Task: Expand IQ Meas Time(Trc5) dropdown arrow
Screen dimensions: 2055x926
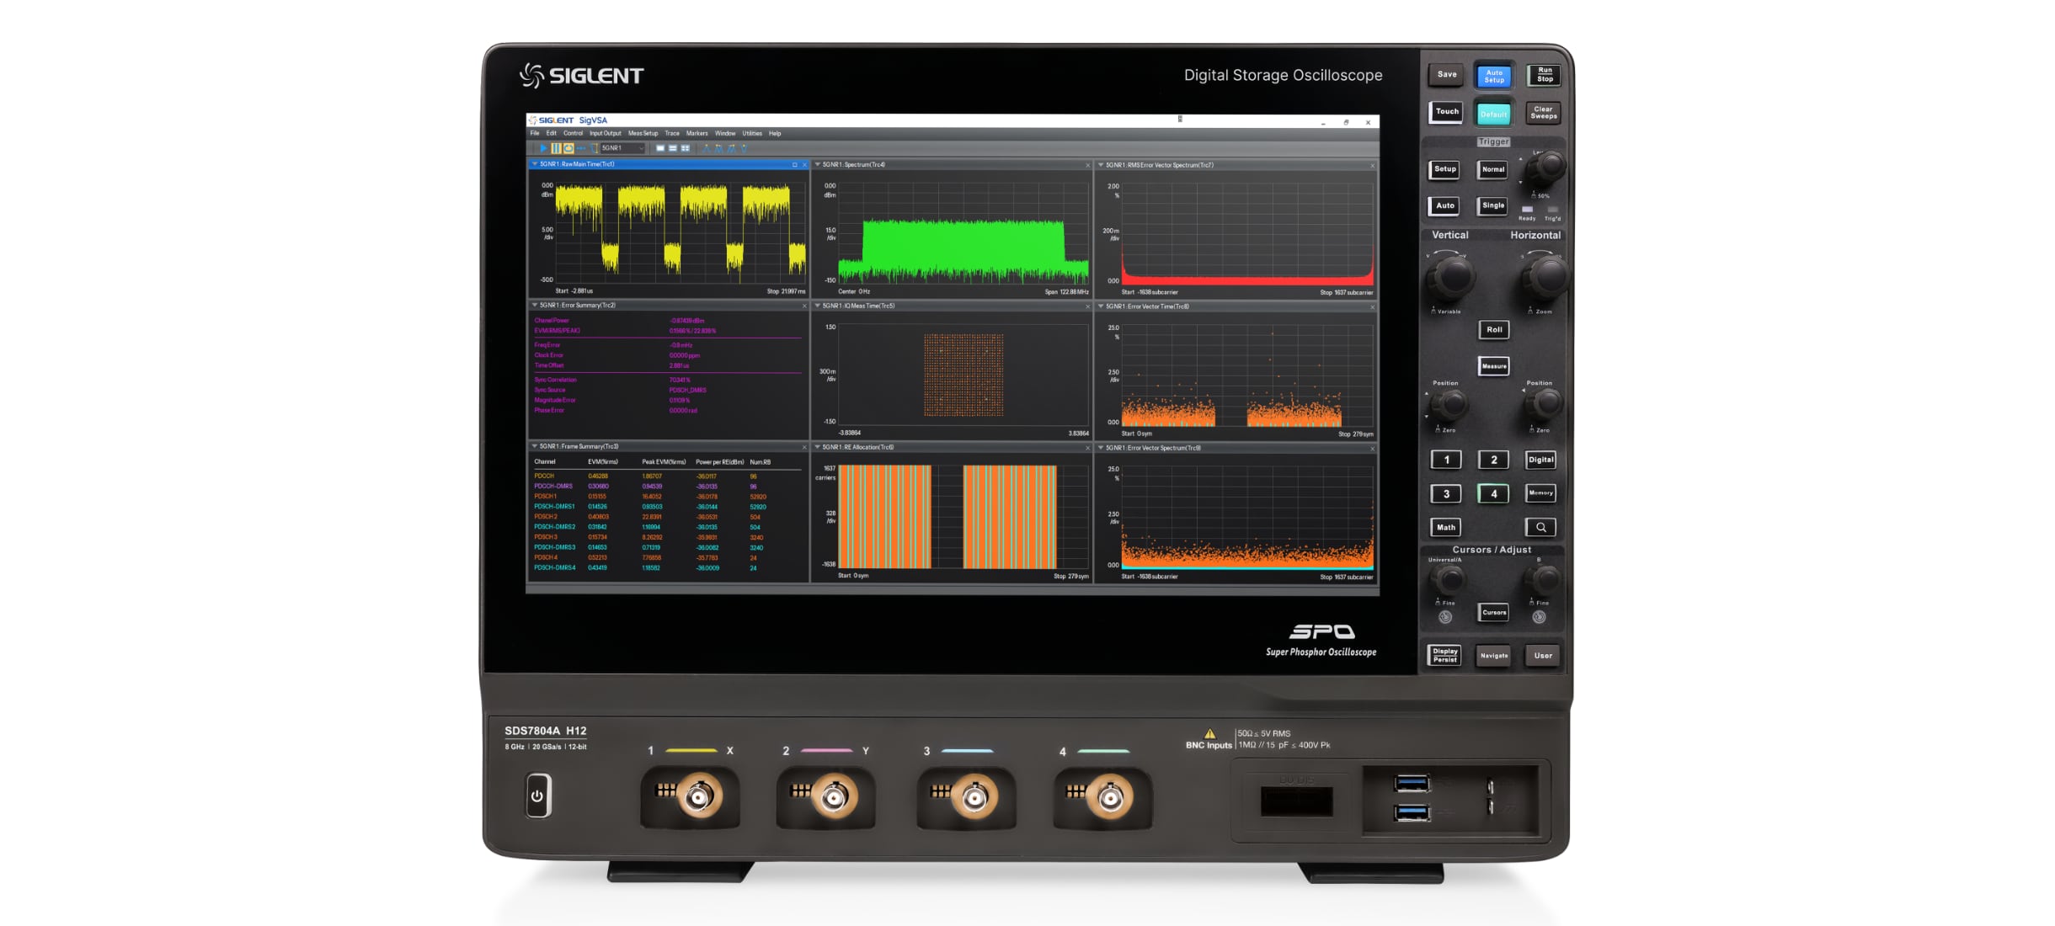Action: 817,306
